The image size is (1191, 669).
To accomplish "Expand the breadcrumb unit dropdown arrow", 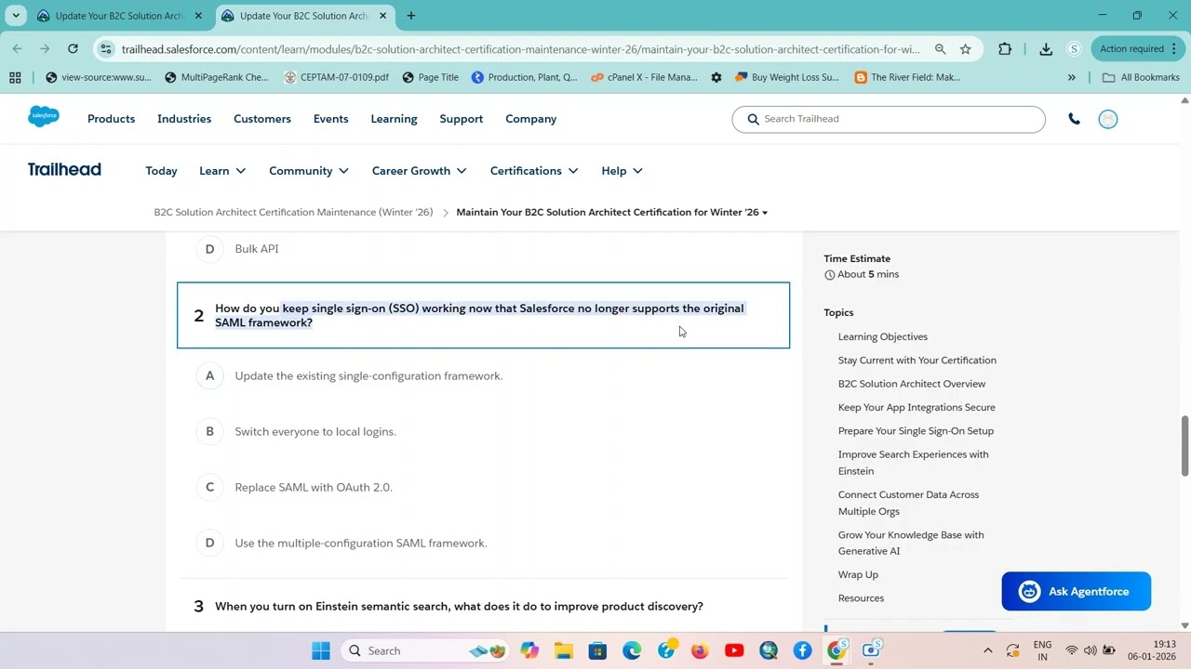I will 765,213.
